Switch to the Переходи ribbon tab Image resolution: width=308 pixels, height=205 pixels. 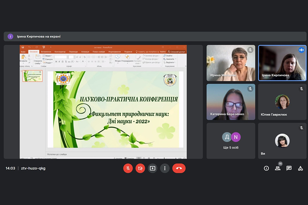pos(73,52)
